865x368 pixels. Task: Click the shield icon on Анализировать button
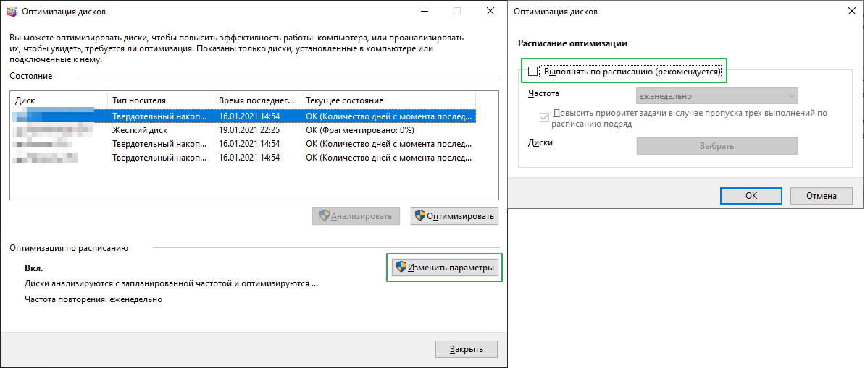(325, 215)
